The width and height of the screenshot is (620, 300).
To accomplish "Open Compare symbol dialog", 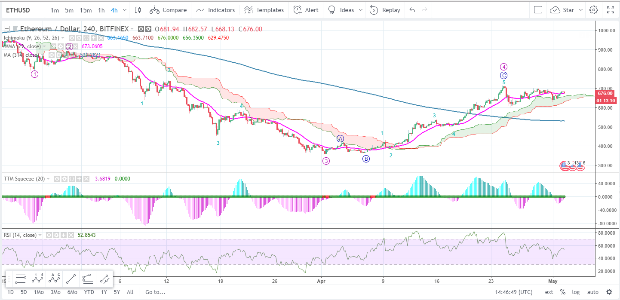I will [x=169, y=10].
